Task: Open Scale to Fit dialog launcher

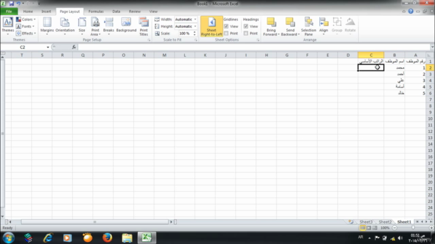Action: point(196,40)
